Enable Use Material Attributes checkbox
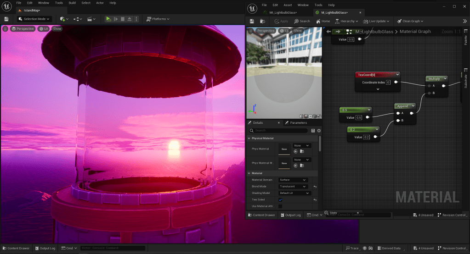This screenshot has width=470, height=254. (x=280, y=206)
